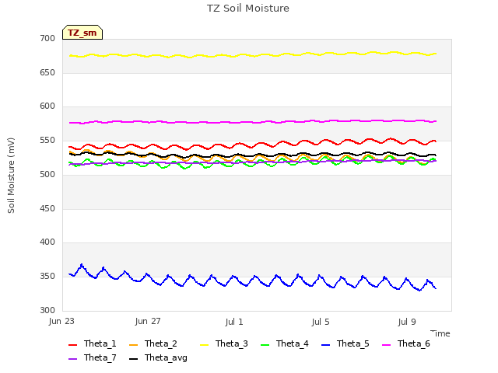This screenshot has width=498, height=373.
Task: Click the 350 y-axis tick label
Action: click(x=47, y=277)
